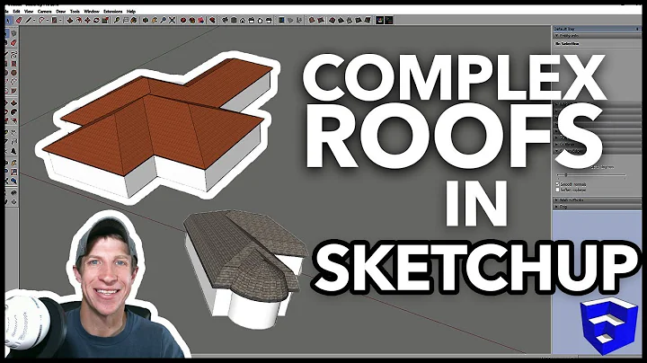The height and width of the screenshot is (363, 647).
Task: Open the Tools menu
Action: click(x=75, y=11)
